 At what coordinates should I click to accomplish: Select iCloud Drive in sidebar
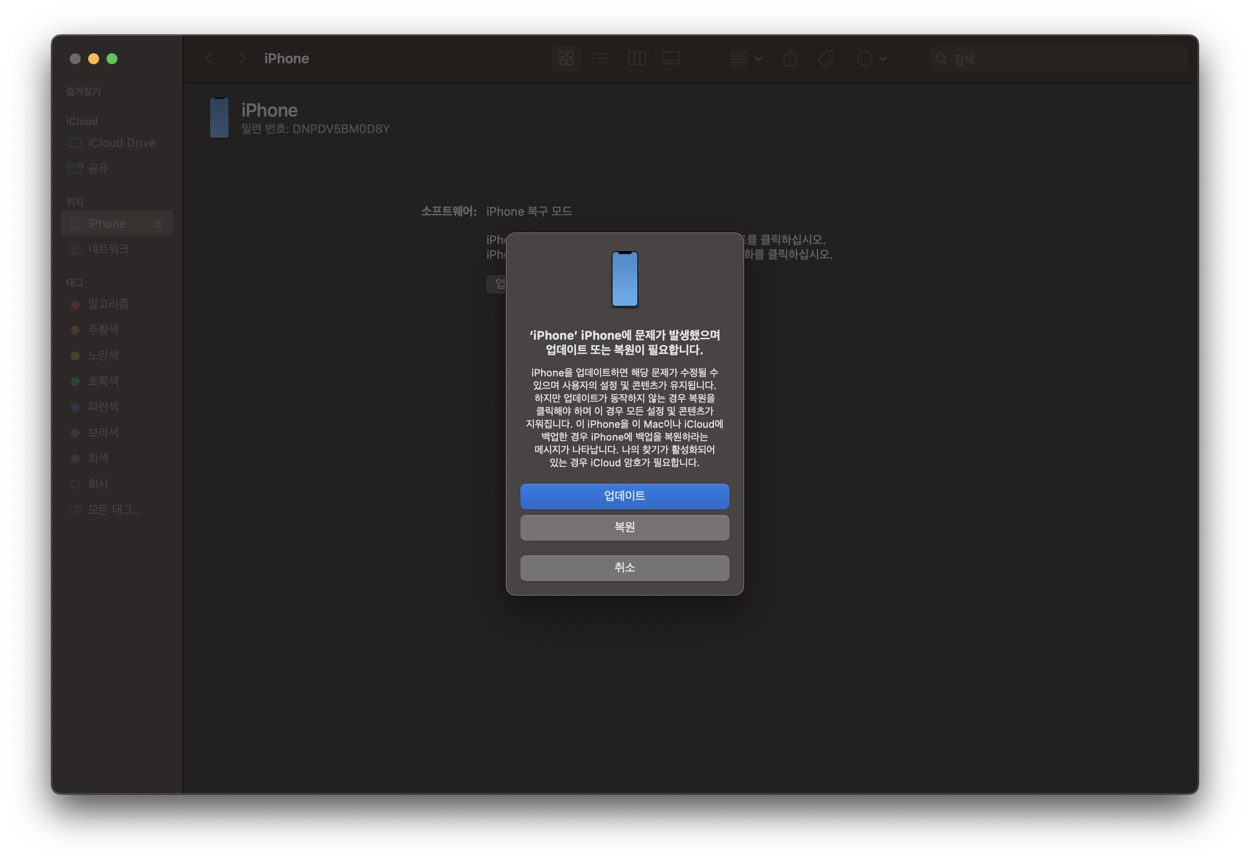point(121,143)
